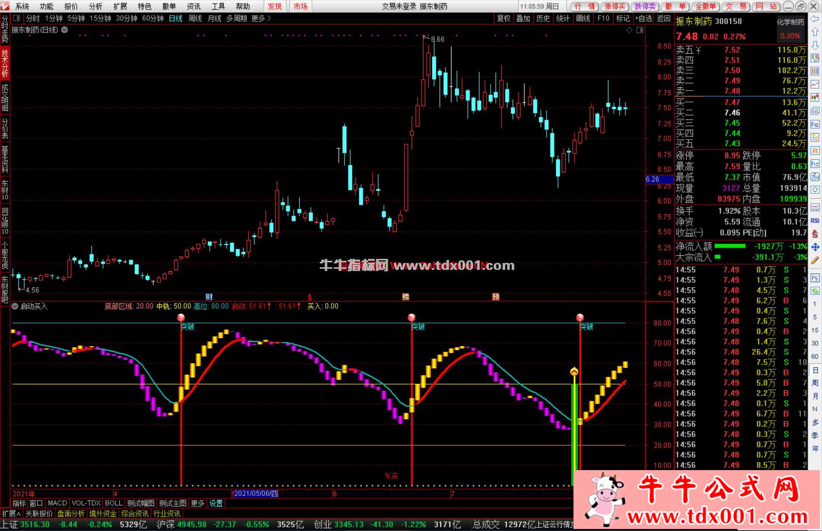The image size is (822, 531).
Task: Open the self-selected stocks '自' icon
Action: click(815, 151)
